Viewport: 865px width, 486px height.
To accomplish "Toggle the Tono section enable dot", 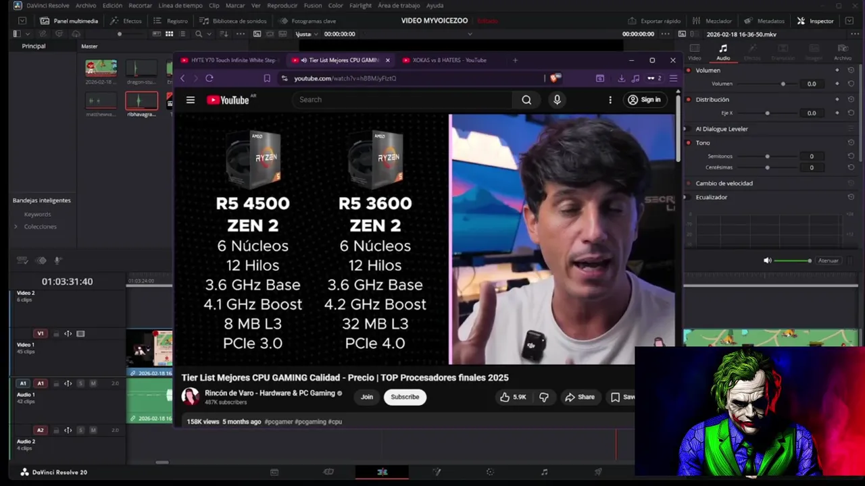I will (689, 143).
